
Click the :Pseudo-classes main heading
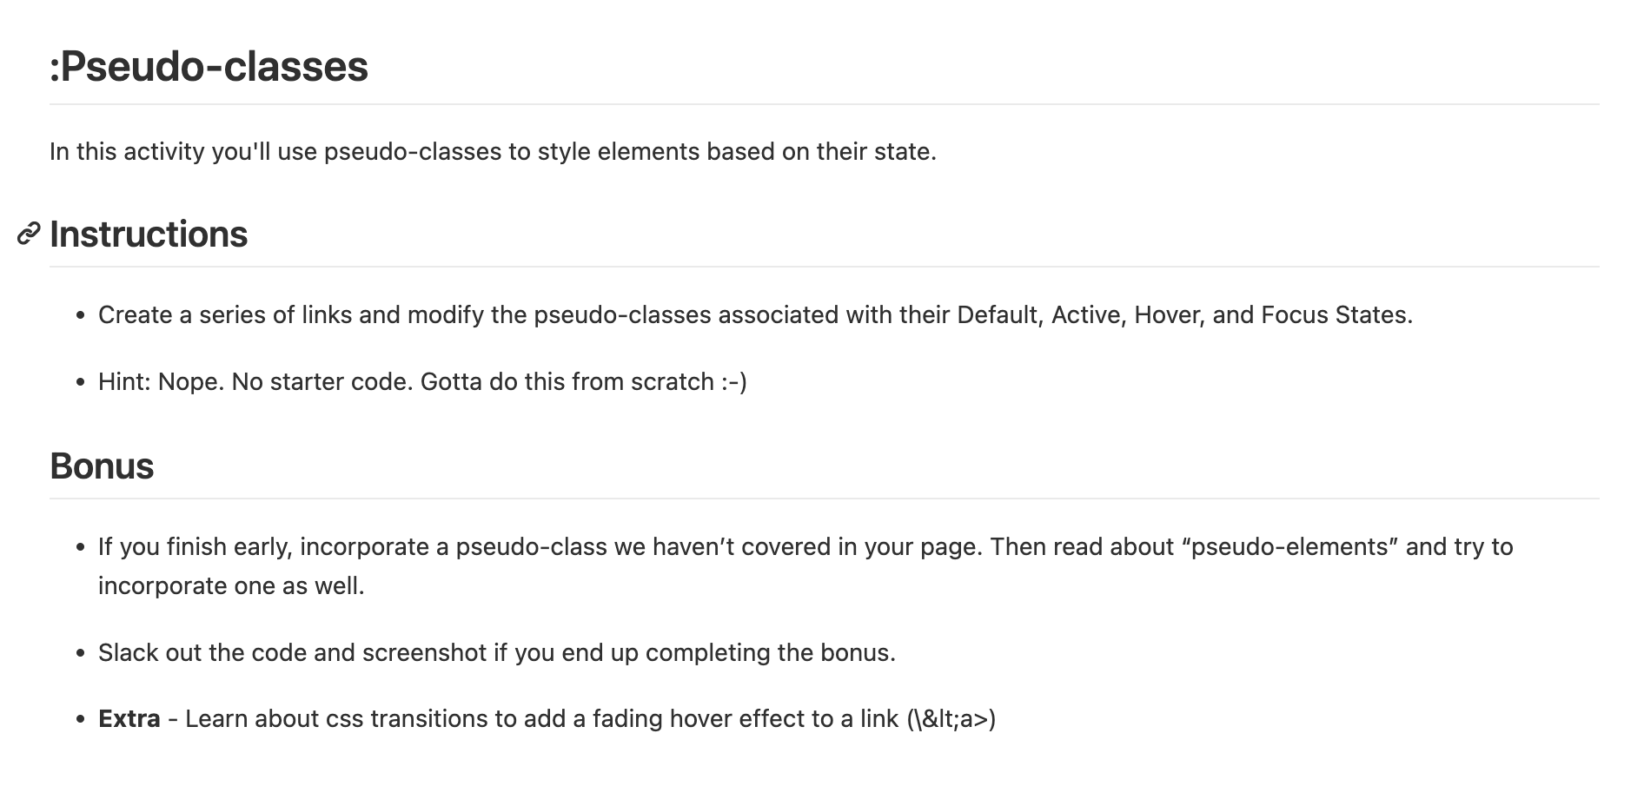tap(209, 67)
